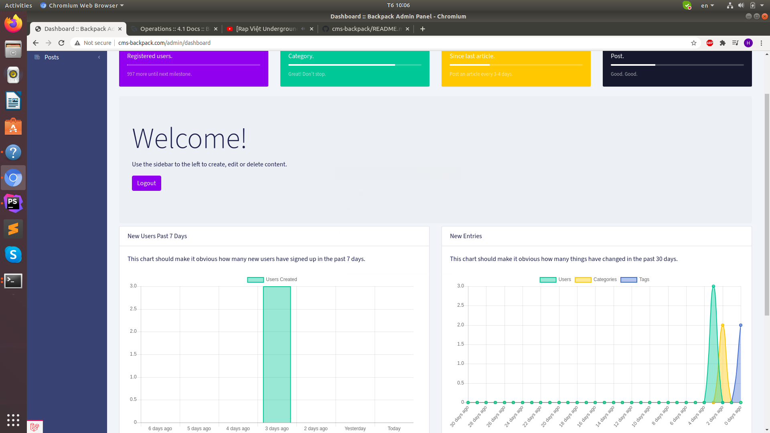
Task: Mute the Rap Việt tab audio
Action: click(303, 29)
